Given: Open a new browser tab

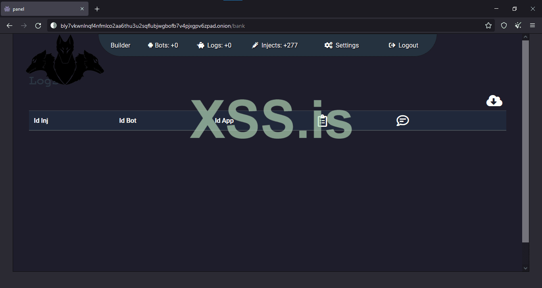Looking at the screenshot, I should [x=97, y=9].
